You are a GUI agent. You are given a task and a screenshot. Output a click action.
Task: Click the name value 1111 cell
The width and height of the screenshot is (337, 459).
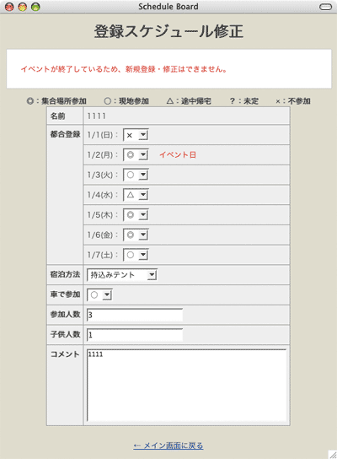pos(186,116)
